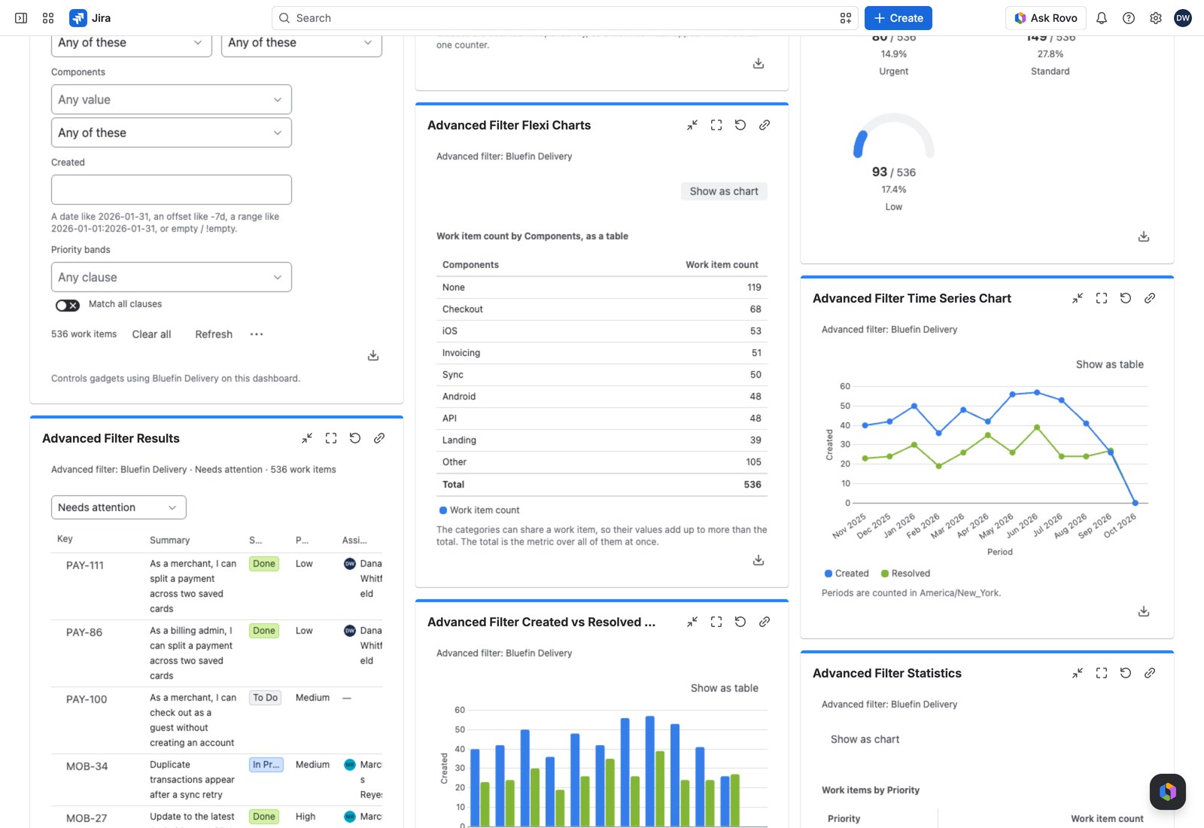
Task: Toggle Resolved series in Time Series legend
Action: pos(905,574)
